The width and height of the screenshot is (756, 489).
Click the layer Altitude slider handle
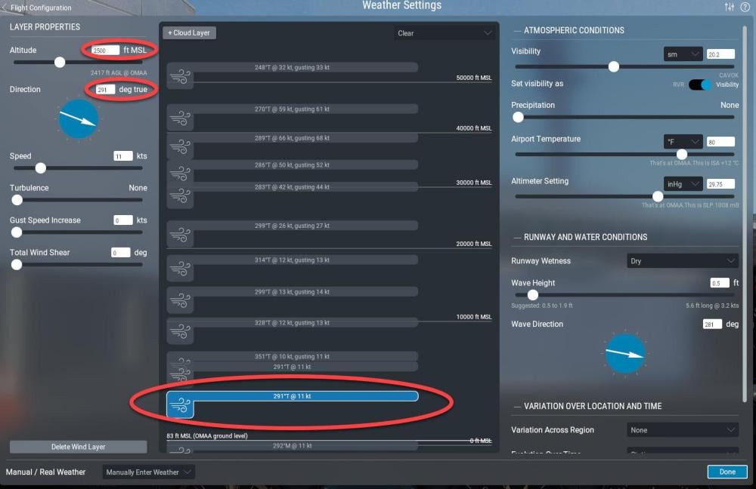pos(60,62)
